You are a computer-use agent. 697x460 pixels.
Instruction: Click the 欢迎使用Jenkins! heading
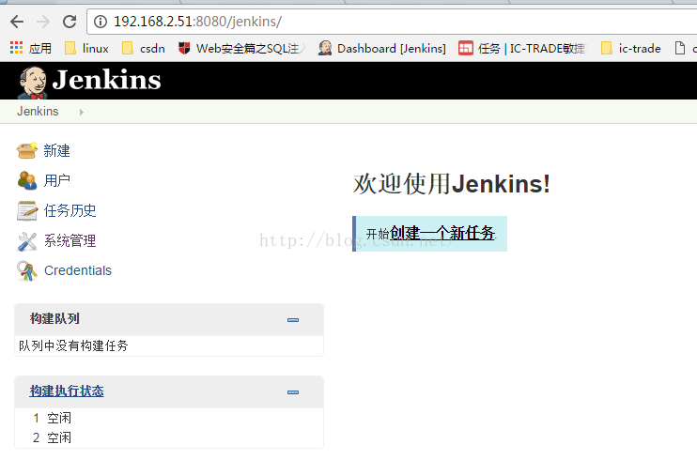452,184
